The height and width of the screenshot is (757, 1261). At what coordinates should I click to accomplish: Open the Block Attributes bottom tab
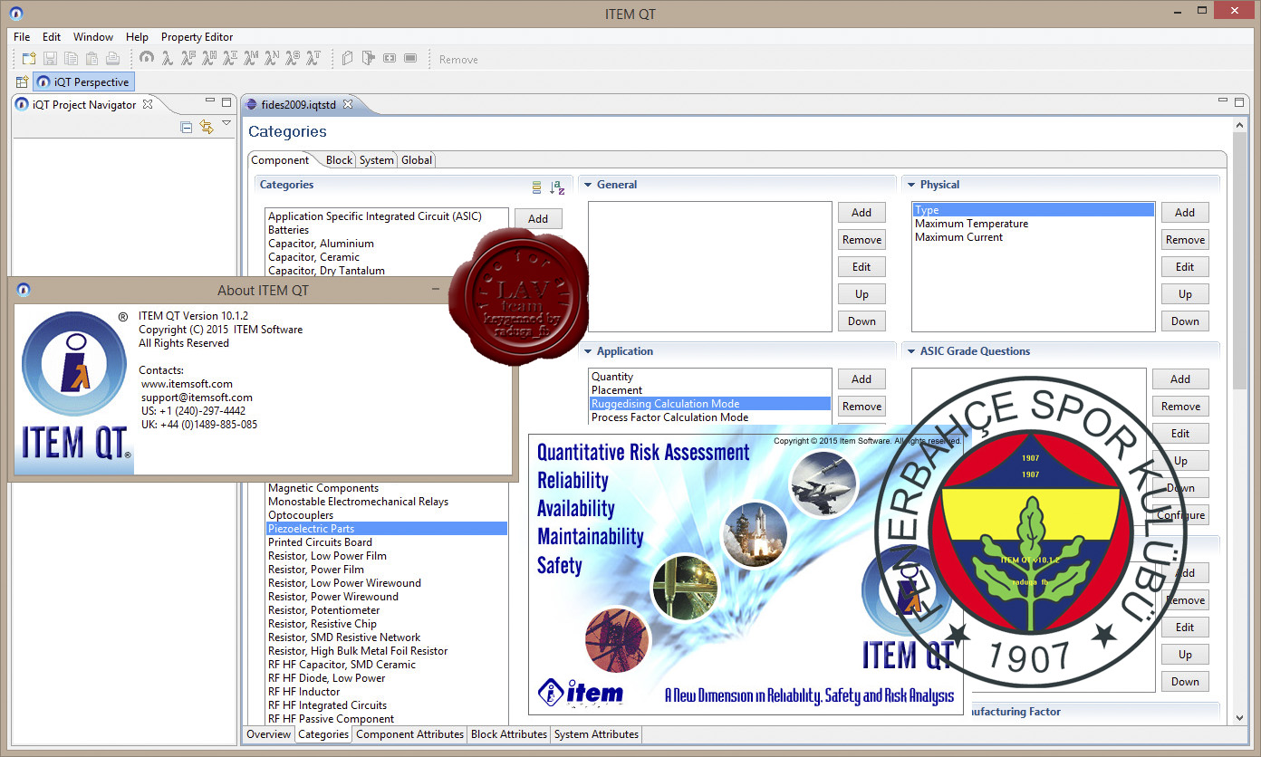click(x=509, y=734)
